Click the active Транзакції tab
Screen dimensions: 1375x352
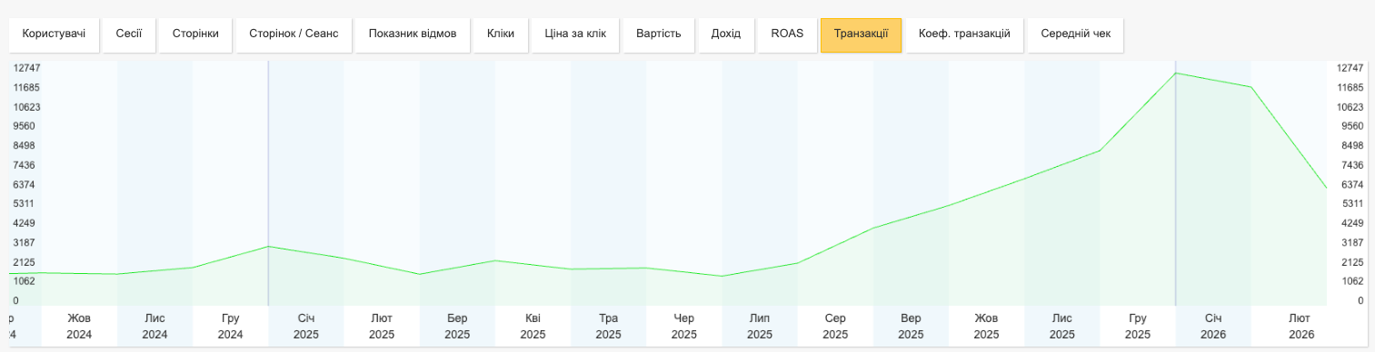point(861,34)
